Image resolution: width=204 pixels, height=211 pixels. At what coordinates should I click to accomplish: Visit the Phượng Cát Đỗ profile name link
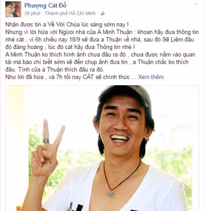coord(45,6)
